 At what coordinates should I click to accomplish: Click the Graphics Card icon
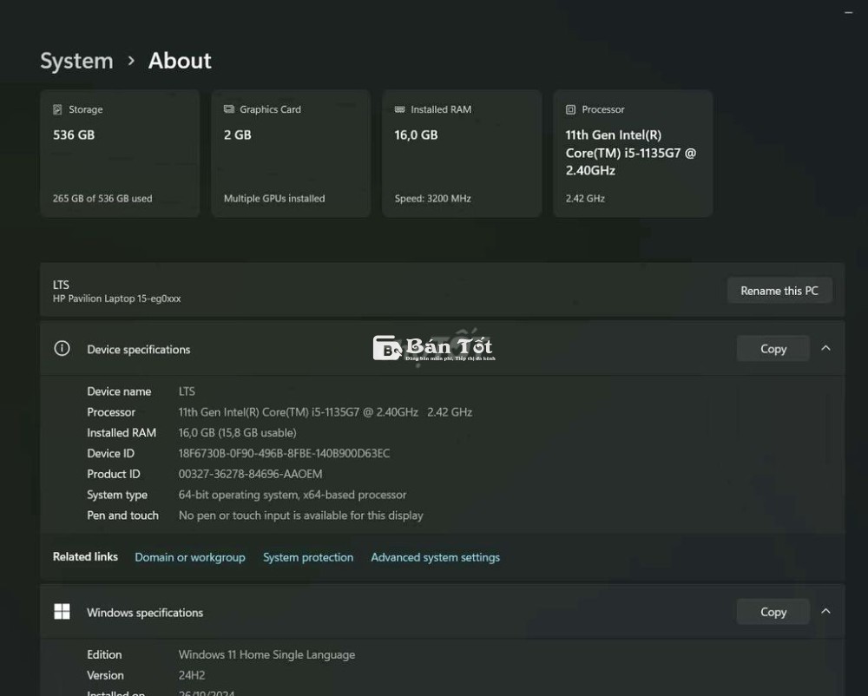(228, 109)
